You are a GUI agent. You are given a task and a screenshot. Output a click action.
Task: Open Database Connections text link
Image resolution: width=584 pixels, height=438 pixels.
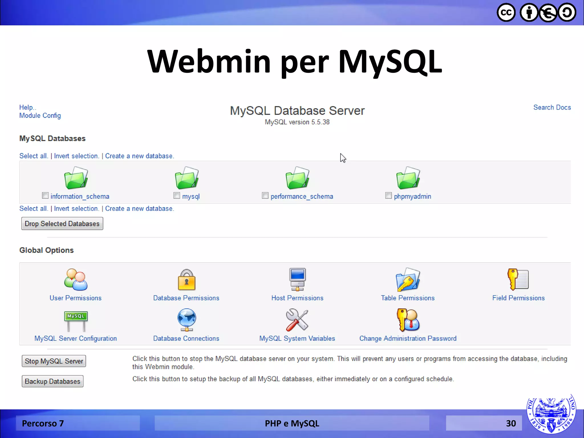[x=186, y=338]
